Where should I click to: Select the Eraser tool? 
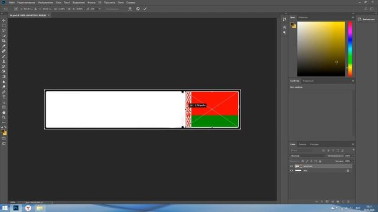click(x=4, y=71)
